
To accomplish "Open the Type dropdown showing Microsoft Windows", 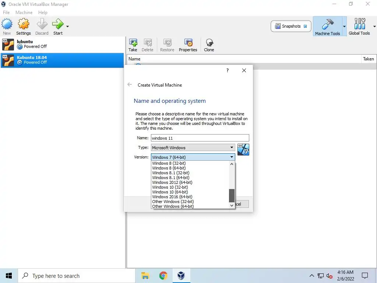I will 193,147.
